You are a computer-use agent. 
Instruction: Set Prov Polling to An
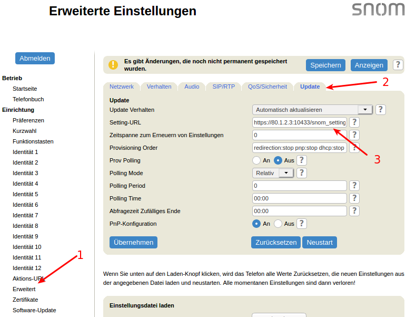pos(257,160)
